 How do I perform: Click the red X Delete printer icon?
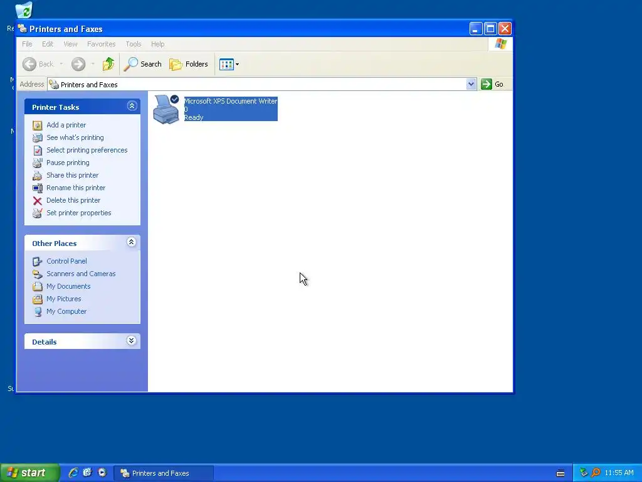tap(37, 200)
